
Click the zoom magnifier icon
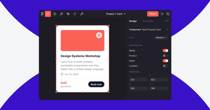coord(168,14)
